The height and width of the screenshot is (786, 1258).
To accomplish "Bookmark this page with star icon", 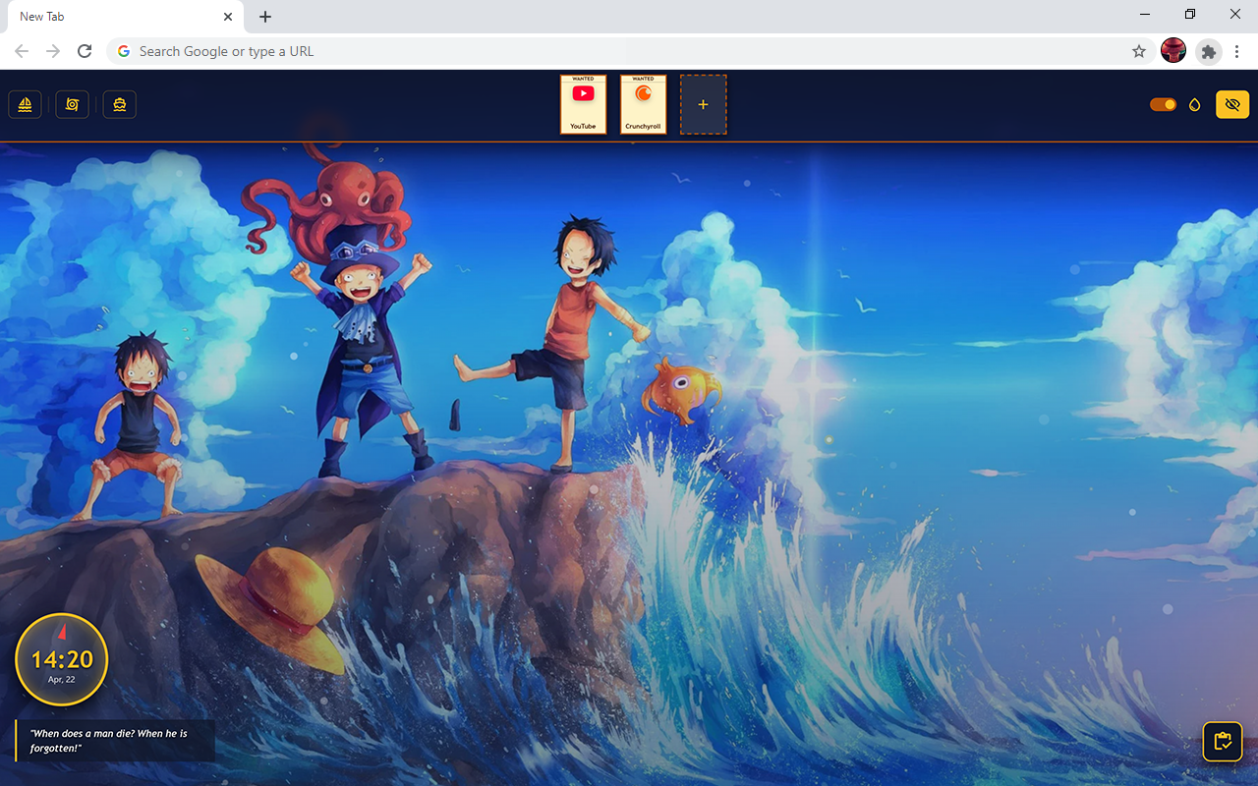I will pyautogui.click(x=1139, y=51).
